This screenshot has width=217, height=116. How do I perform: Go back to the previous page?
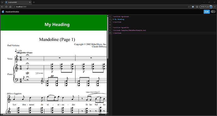tap(2, 7)
